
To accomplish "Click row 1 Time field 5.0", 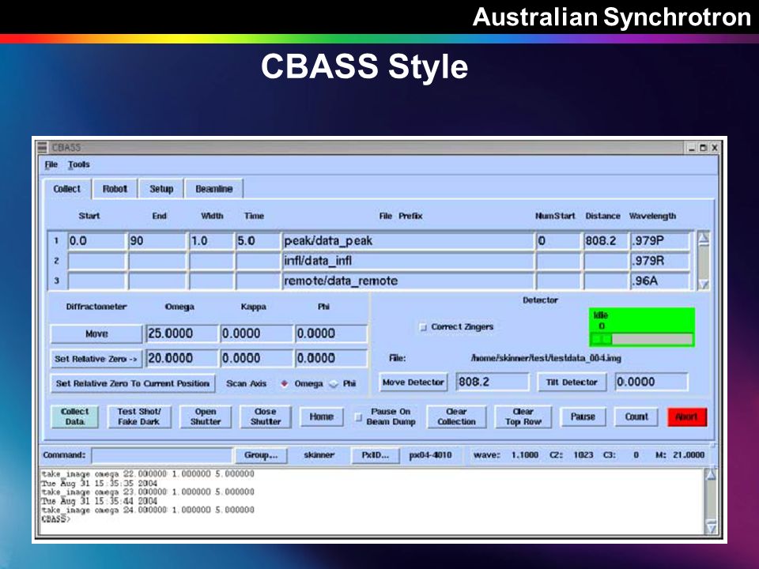I will point(258,240).
